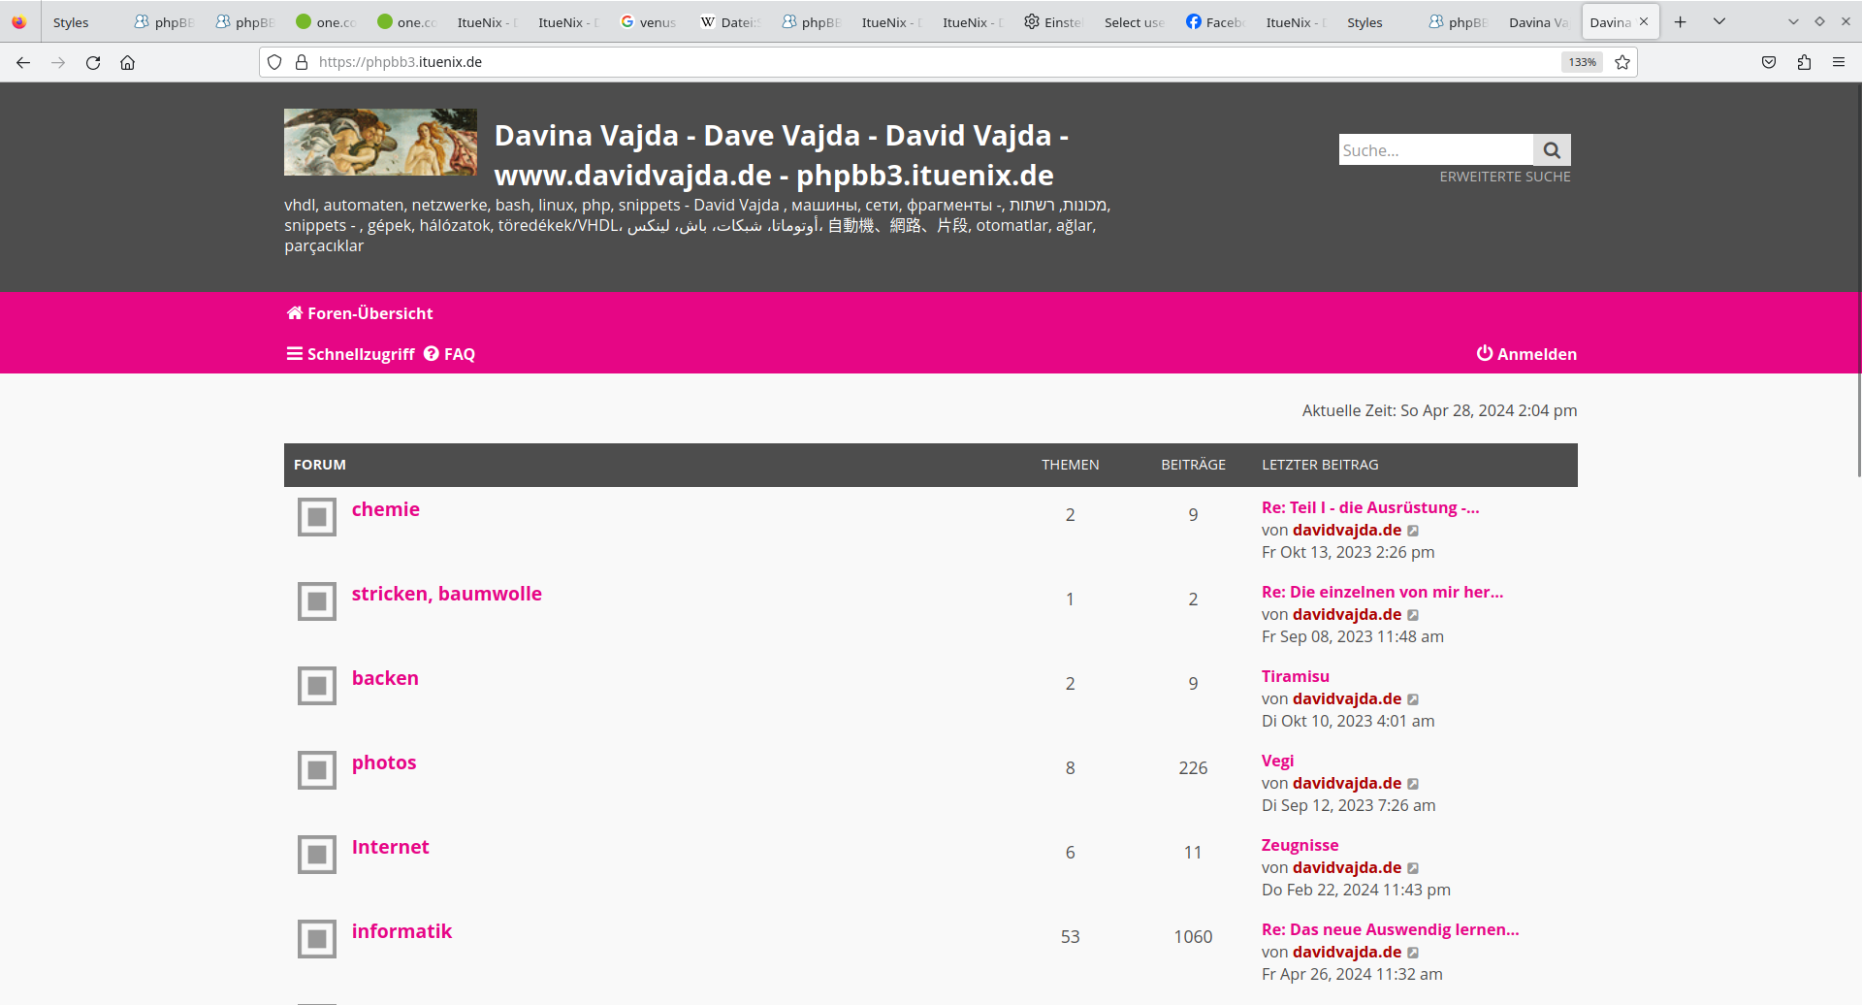Open the informatik forum link
The height and width of the screenshot is (1005, 1862).
(401, 931)
